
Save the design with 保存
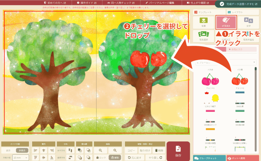pyautogui.click(x=178, y=151)
